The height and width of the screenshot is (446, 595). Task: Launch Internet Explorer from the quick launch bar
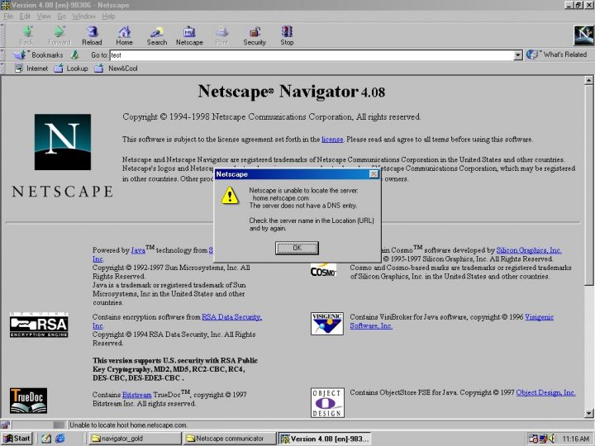coord(60,439)
